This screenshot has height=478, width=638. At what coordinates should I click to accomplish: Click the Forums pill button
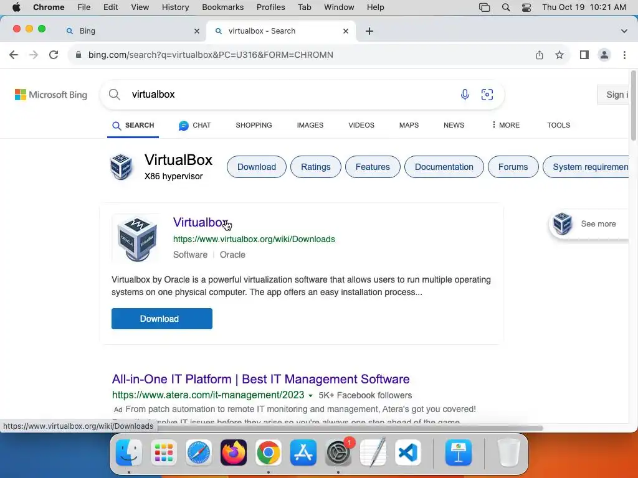[x=513, y=167]
